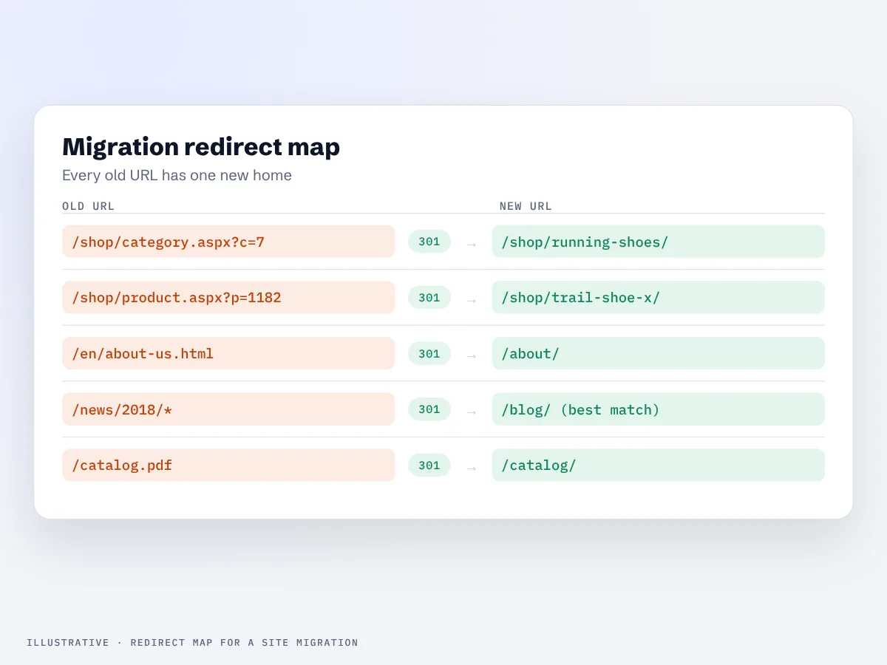Click the arrow icon in the trail-shoe-x row

point(472,301)
